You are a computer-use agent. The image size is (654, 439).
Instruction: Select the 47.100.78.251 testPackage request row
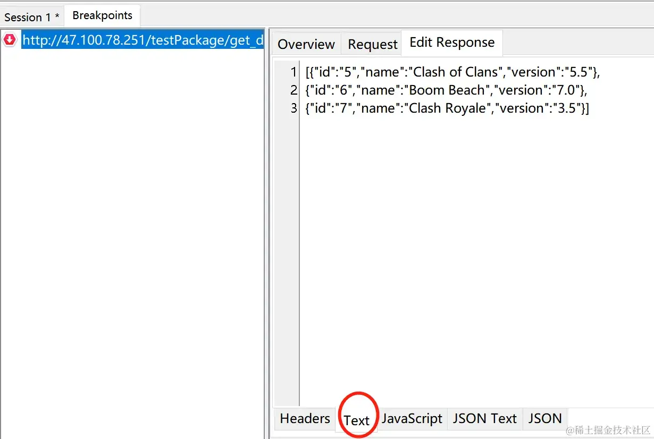(142, 40)
